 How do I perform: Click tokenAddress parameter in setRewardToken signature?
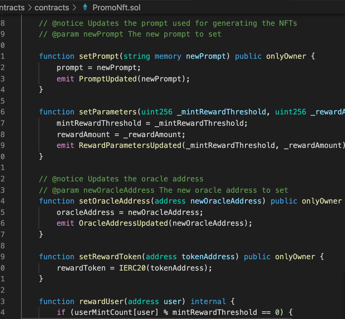pos(208,257)
